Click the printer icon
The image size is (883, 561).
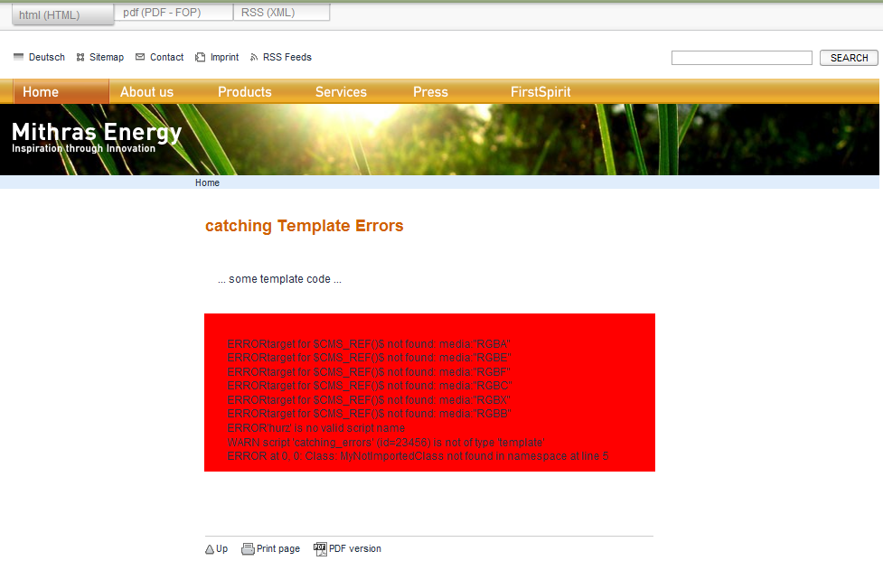click(248, 549)
